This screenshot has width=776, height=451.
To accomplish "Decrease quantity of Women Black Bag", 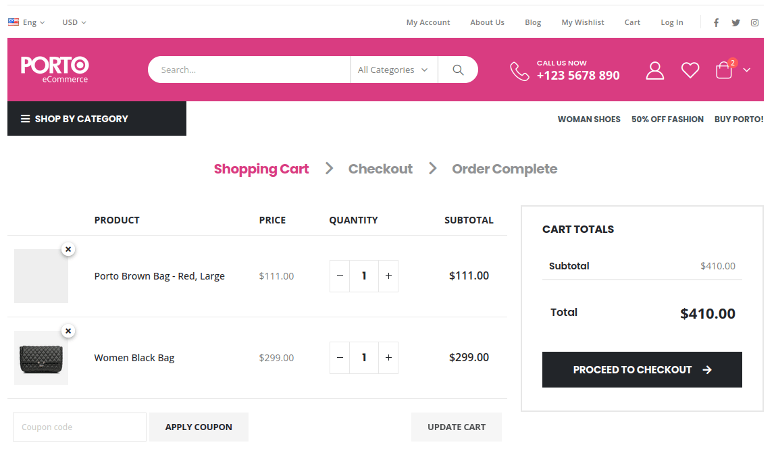I will coord(340,357).
